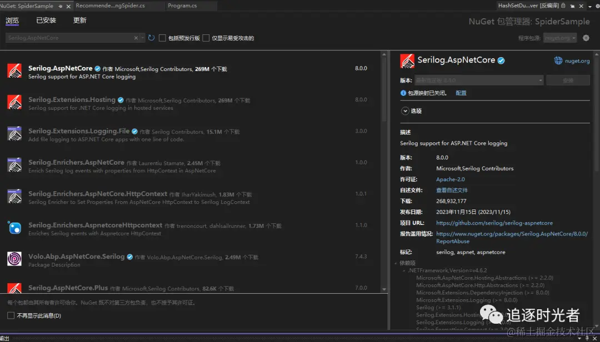Expand the 选项 section

coord(405,111)
